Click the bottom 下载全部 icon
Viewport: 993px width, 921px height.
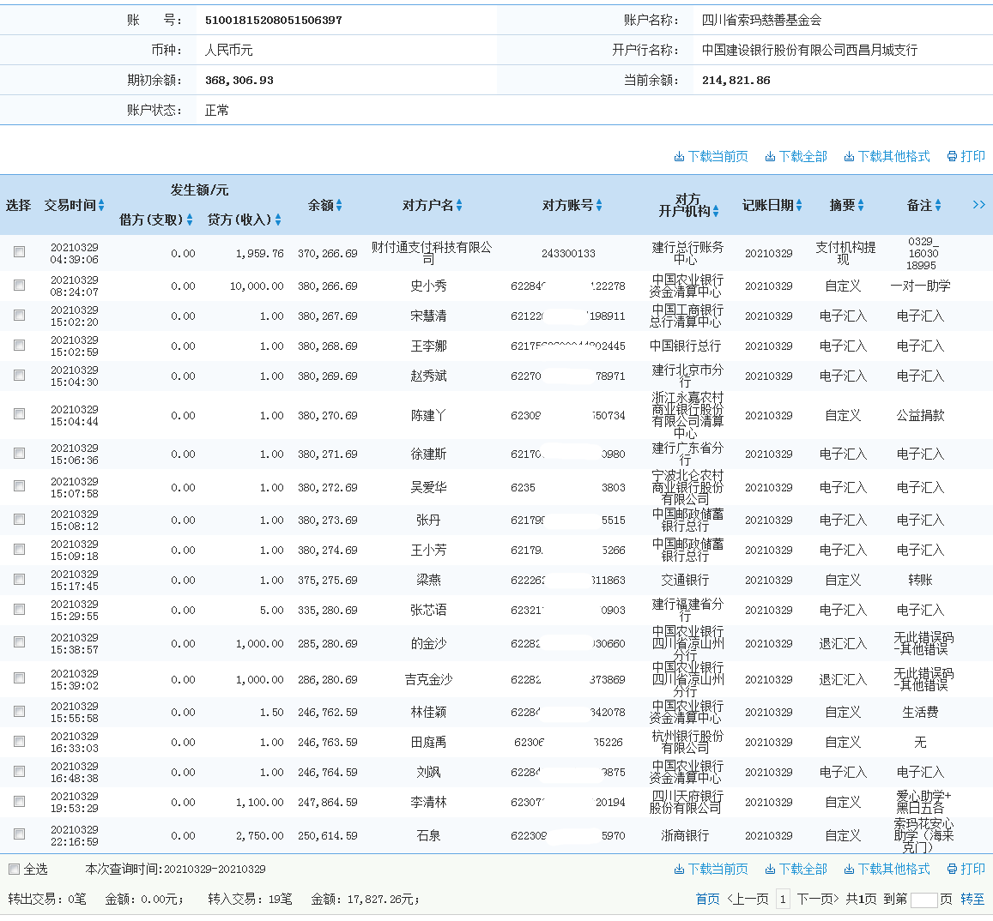coord(769,869)
